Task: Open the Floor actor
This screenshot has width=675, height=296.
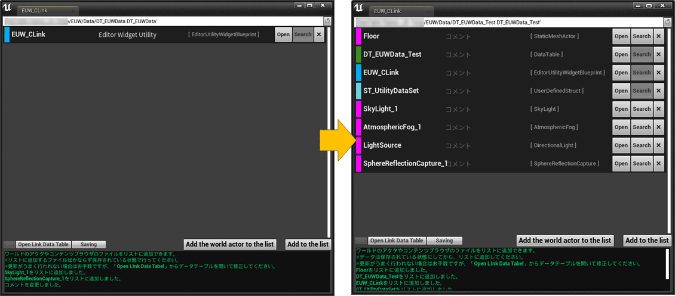Action: (x=621, y=36)
